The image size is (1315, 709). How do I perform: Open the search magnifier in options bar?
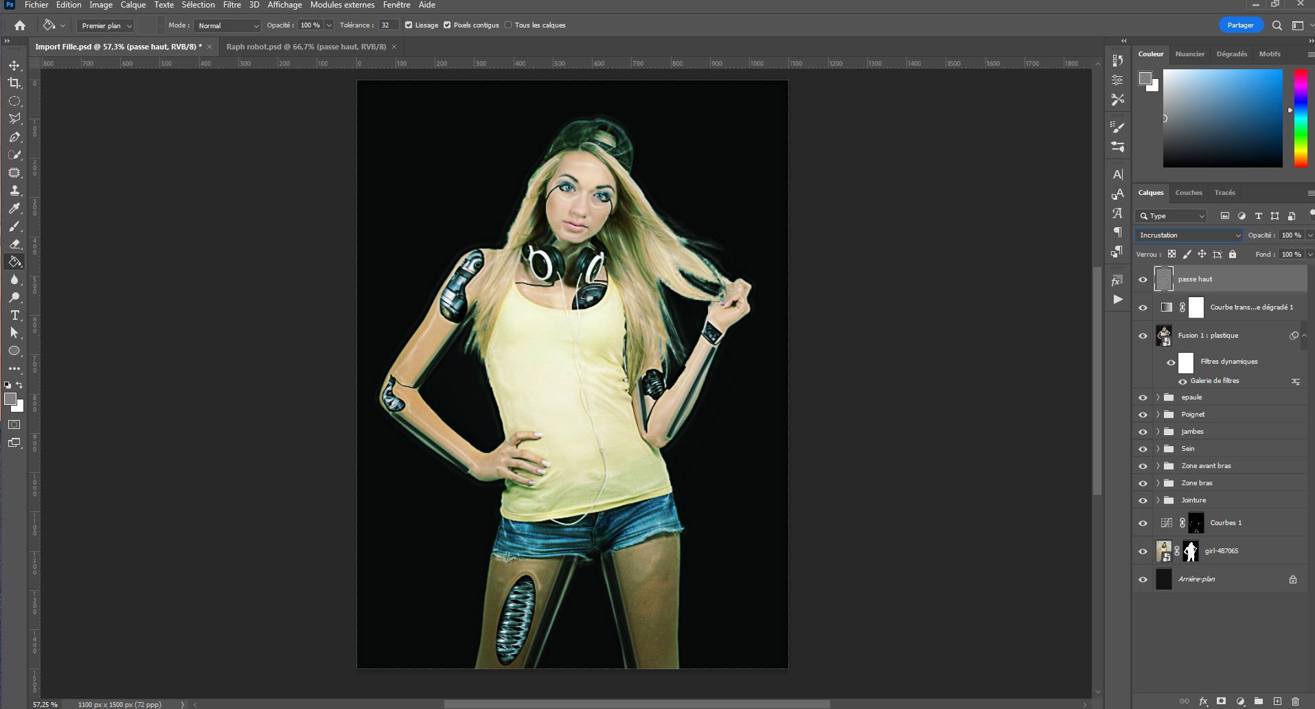1277,25
